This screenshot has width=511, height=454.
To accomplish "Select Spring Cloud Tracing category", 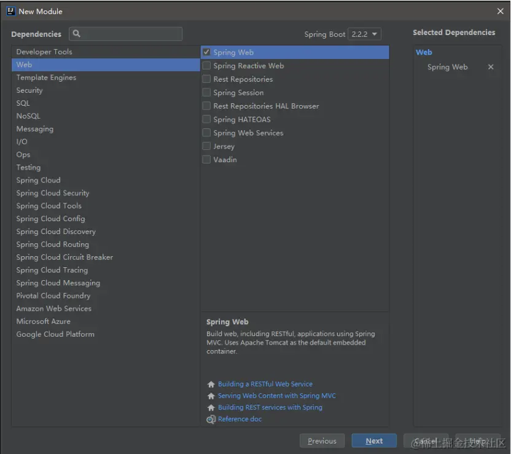I will [x=106, y=270].
